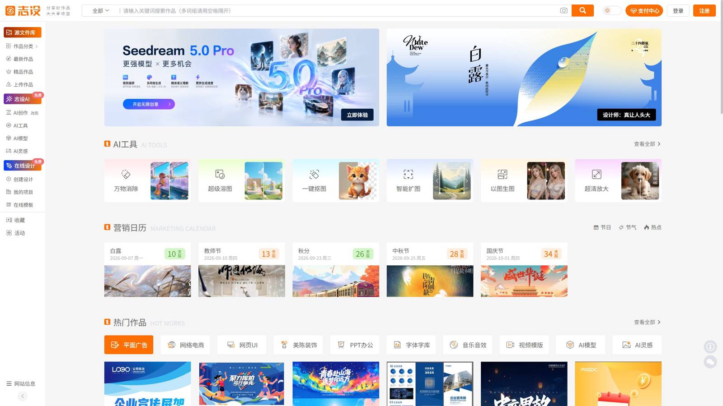Collapse the sidebar with the chevron button
The height and width of the screenshot is (406, 723).
23,396
